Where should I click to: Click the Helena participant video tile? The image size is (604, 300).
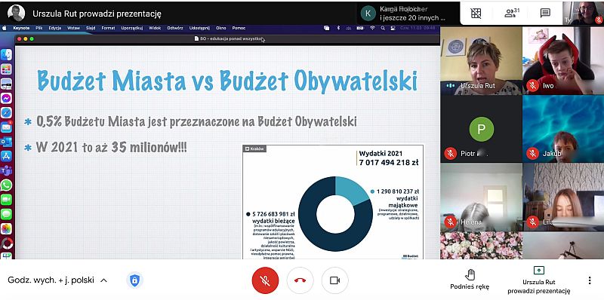(481, 197)
